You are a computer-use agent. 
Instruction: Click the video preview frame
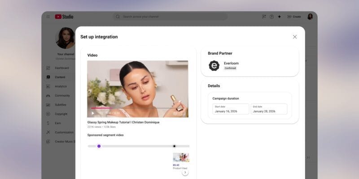(x=138, y=89)
